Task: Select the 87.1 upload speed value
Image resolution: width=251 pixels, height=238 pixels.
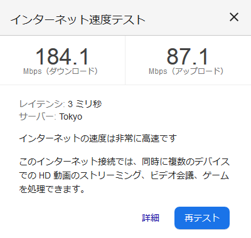Action: pos(188,56)
